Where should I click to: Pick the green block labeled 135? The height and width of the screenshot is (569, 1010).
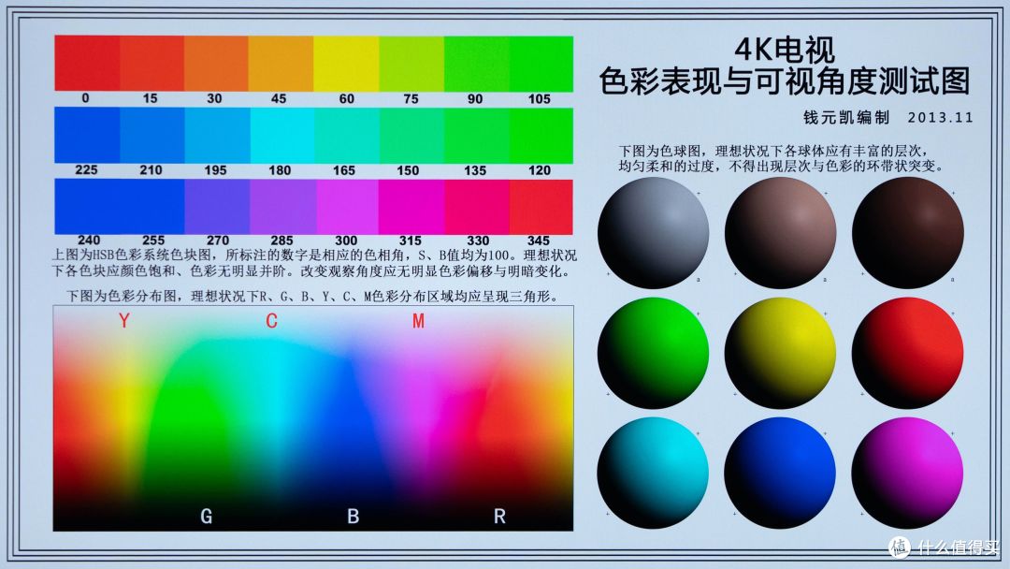click(477, 136)
